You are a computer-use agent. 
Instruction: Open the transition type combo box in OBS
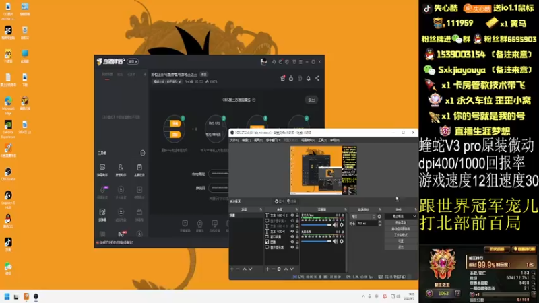[x=363, y=217]
